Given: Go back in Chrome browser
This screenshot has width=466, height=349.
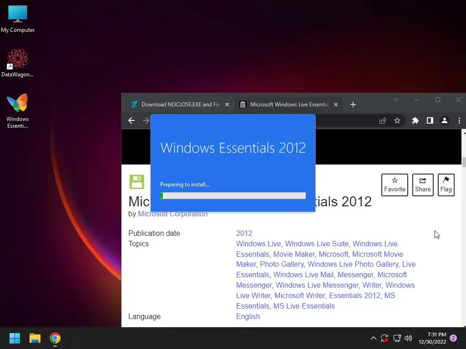Looking at the screenshot, I should pyautogui.click(x=132, y=120).
